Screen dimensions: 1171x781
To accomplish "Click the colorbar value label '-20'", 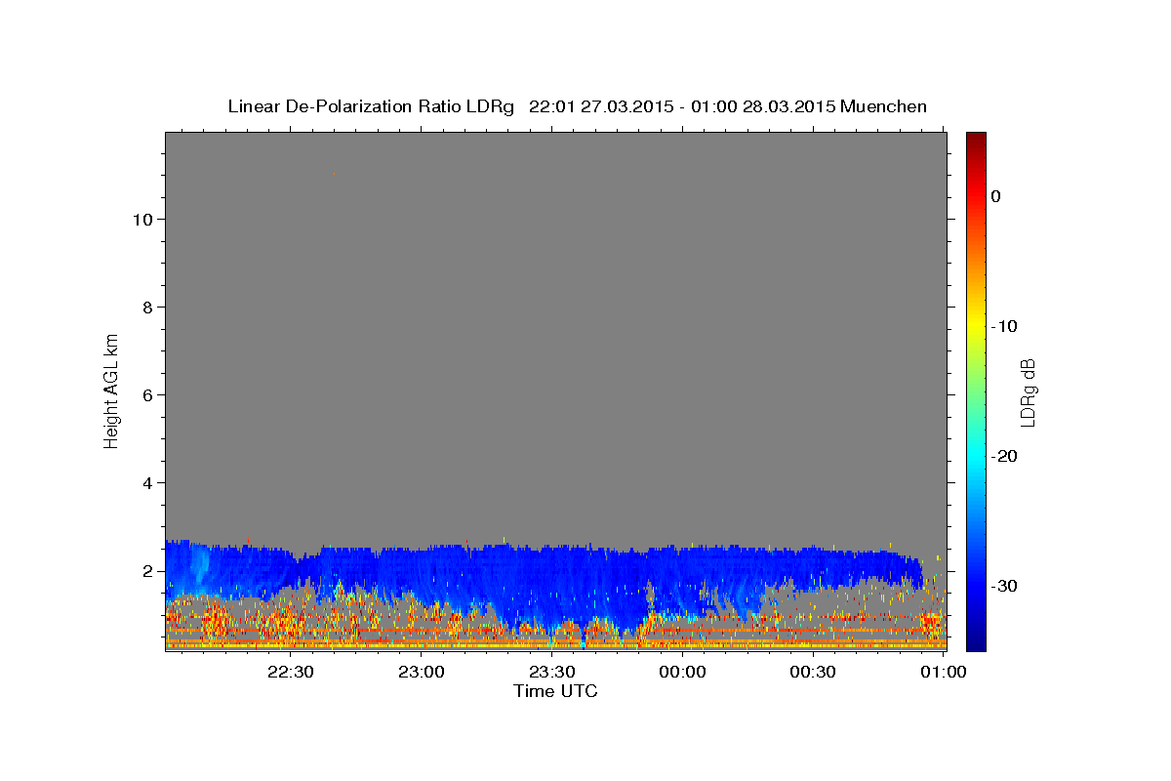I will pos(1004,456).
